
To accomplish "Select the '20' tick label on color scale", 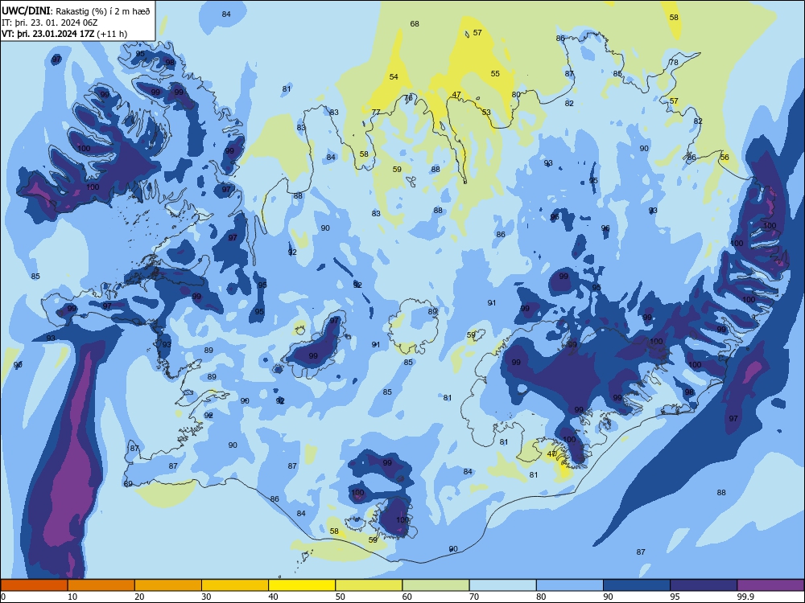I will (139, 597).
